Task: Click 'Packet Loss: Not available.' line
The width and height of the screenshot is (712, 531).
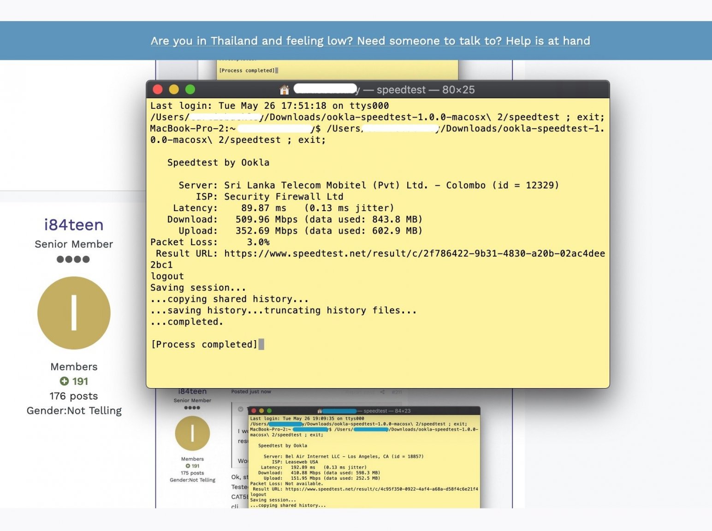Action: coord(286,484)
